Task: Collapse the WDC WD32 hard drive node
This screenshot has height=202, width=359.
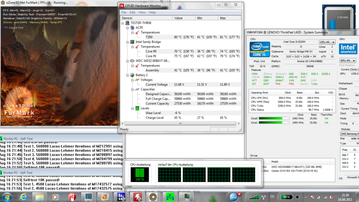Action: (127, 61)
